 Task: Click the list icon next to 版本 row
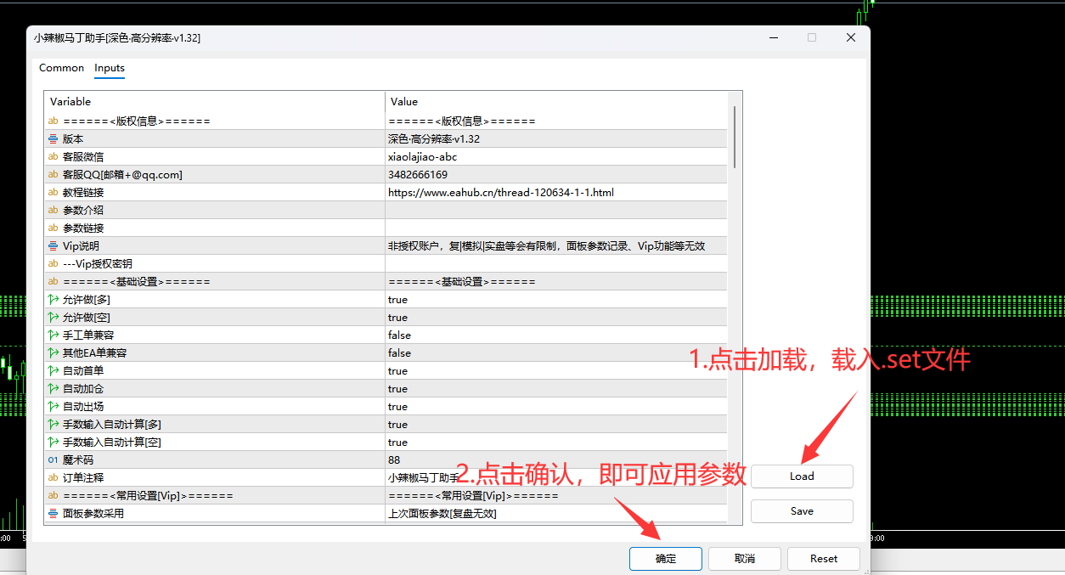pos(51,138)
